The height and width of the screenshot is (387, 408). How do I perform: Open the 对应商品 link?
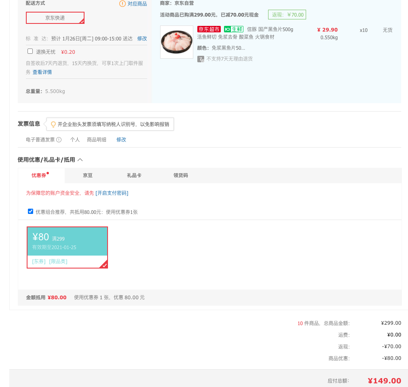coord(137,4)
